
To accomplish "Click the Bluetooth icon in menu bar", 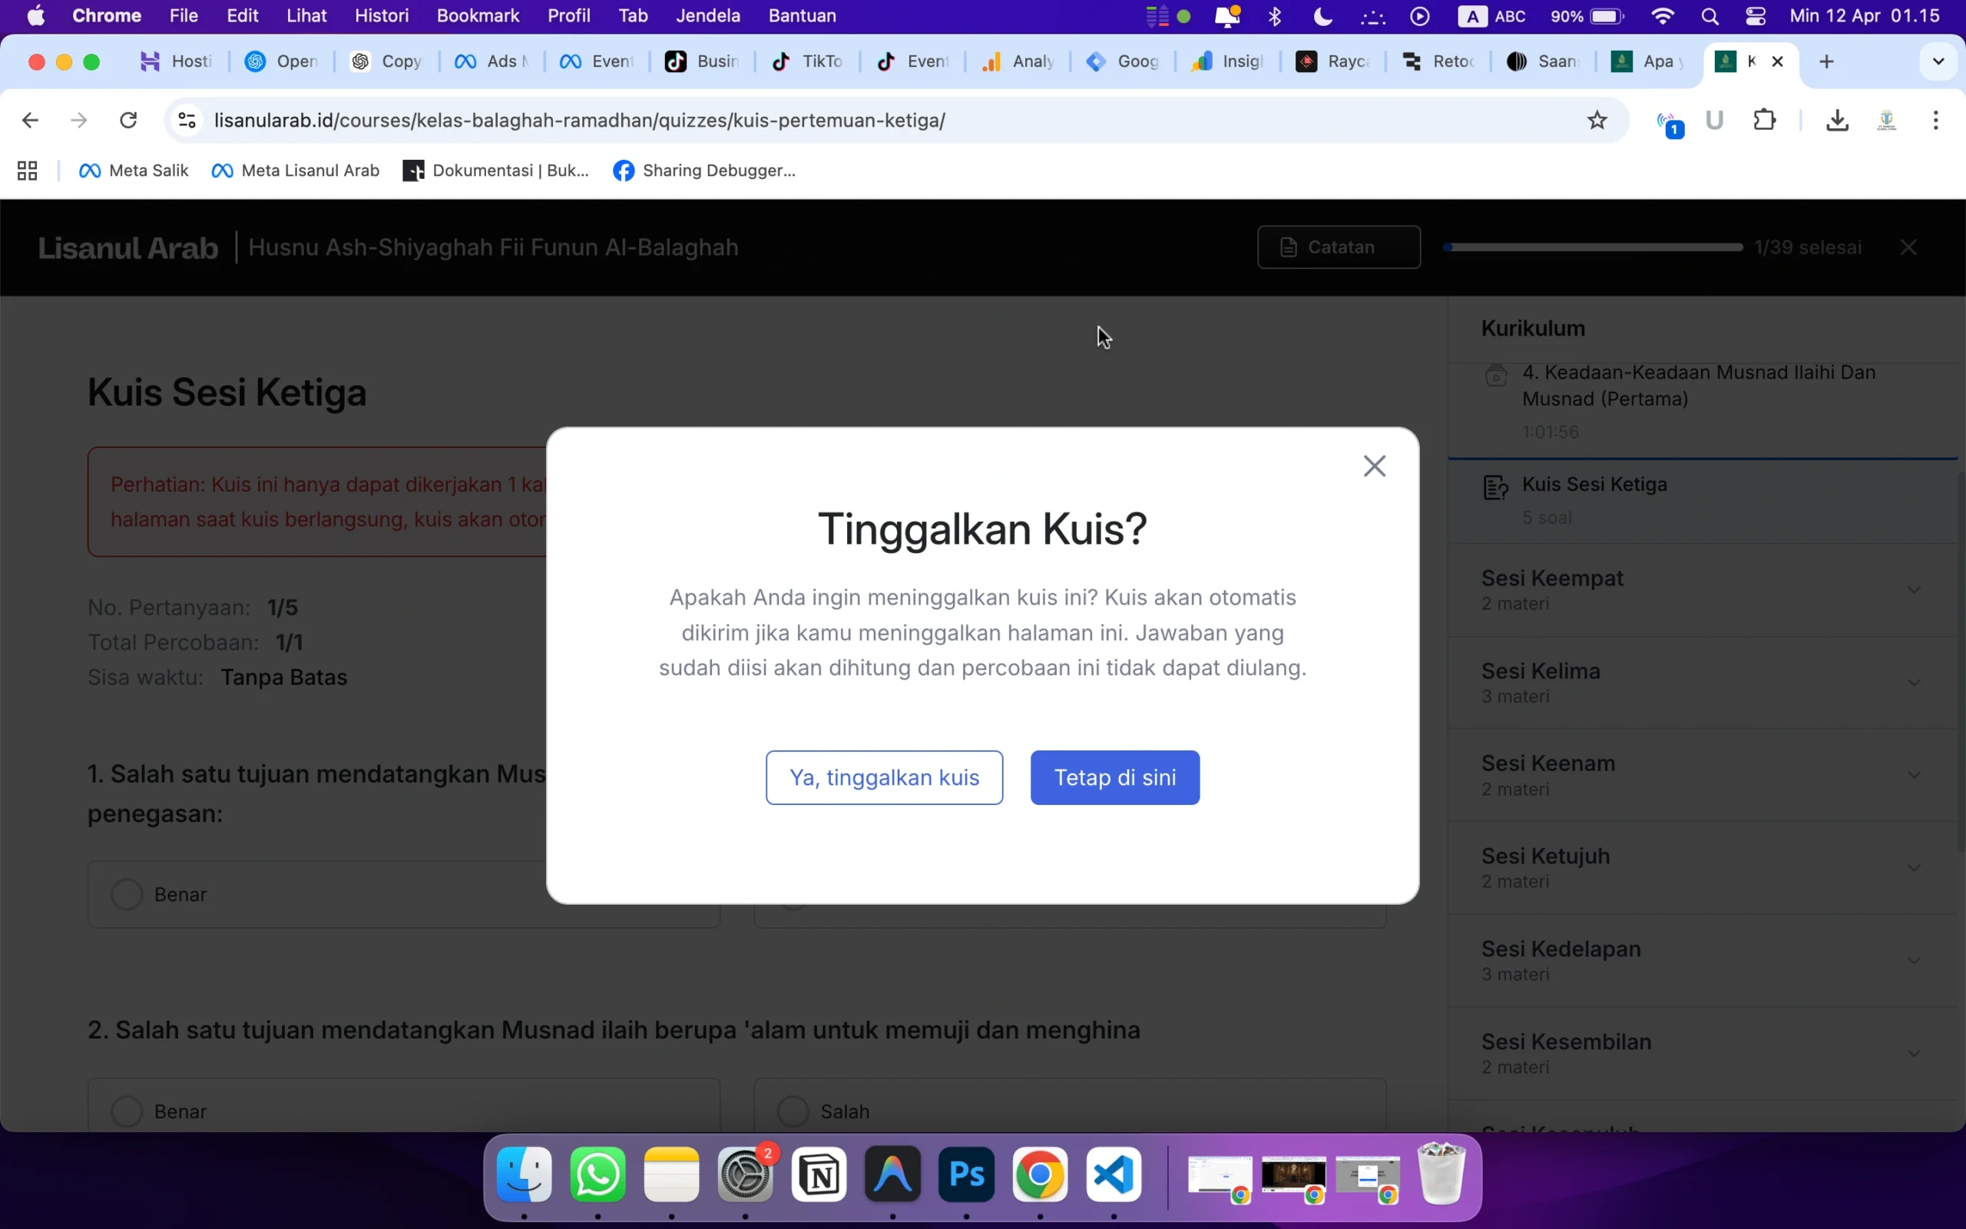I will point(1275,15).
